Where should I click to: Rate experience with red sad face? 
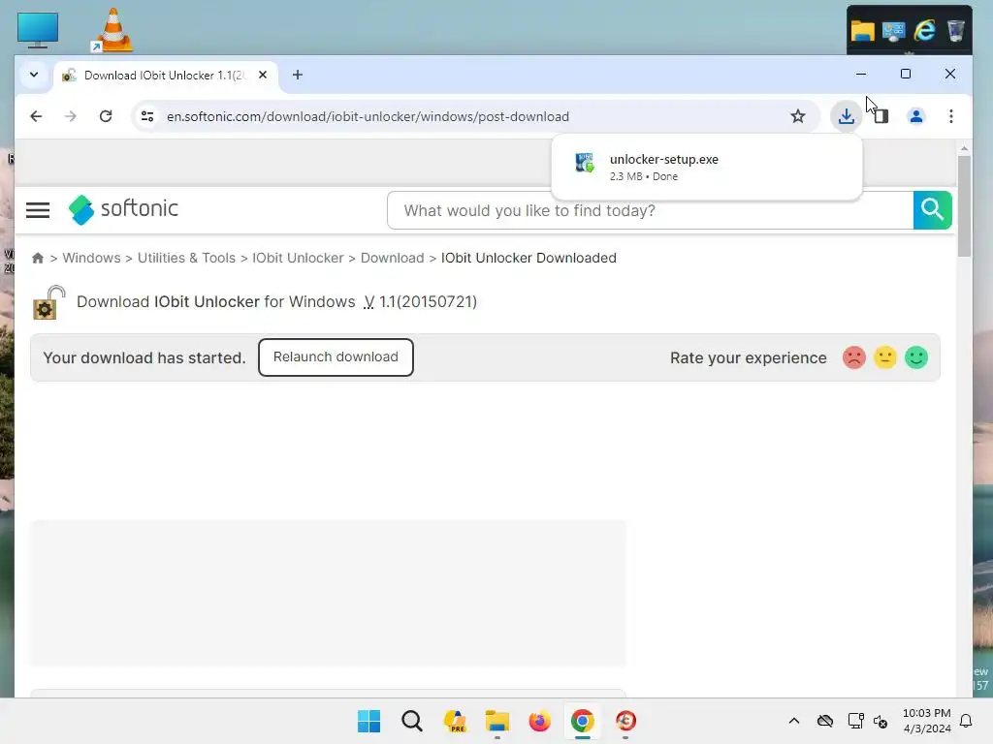(853, 357)
